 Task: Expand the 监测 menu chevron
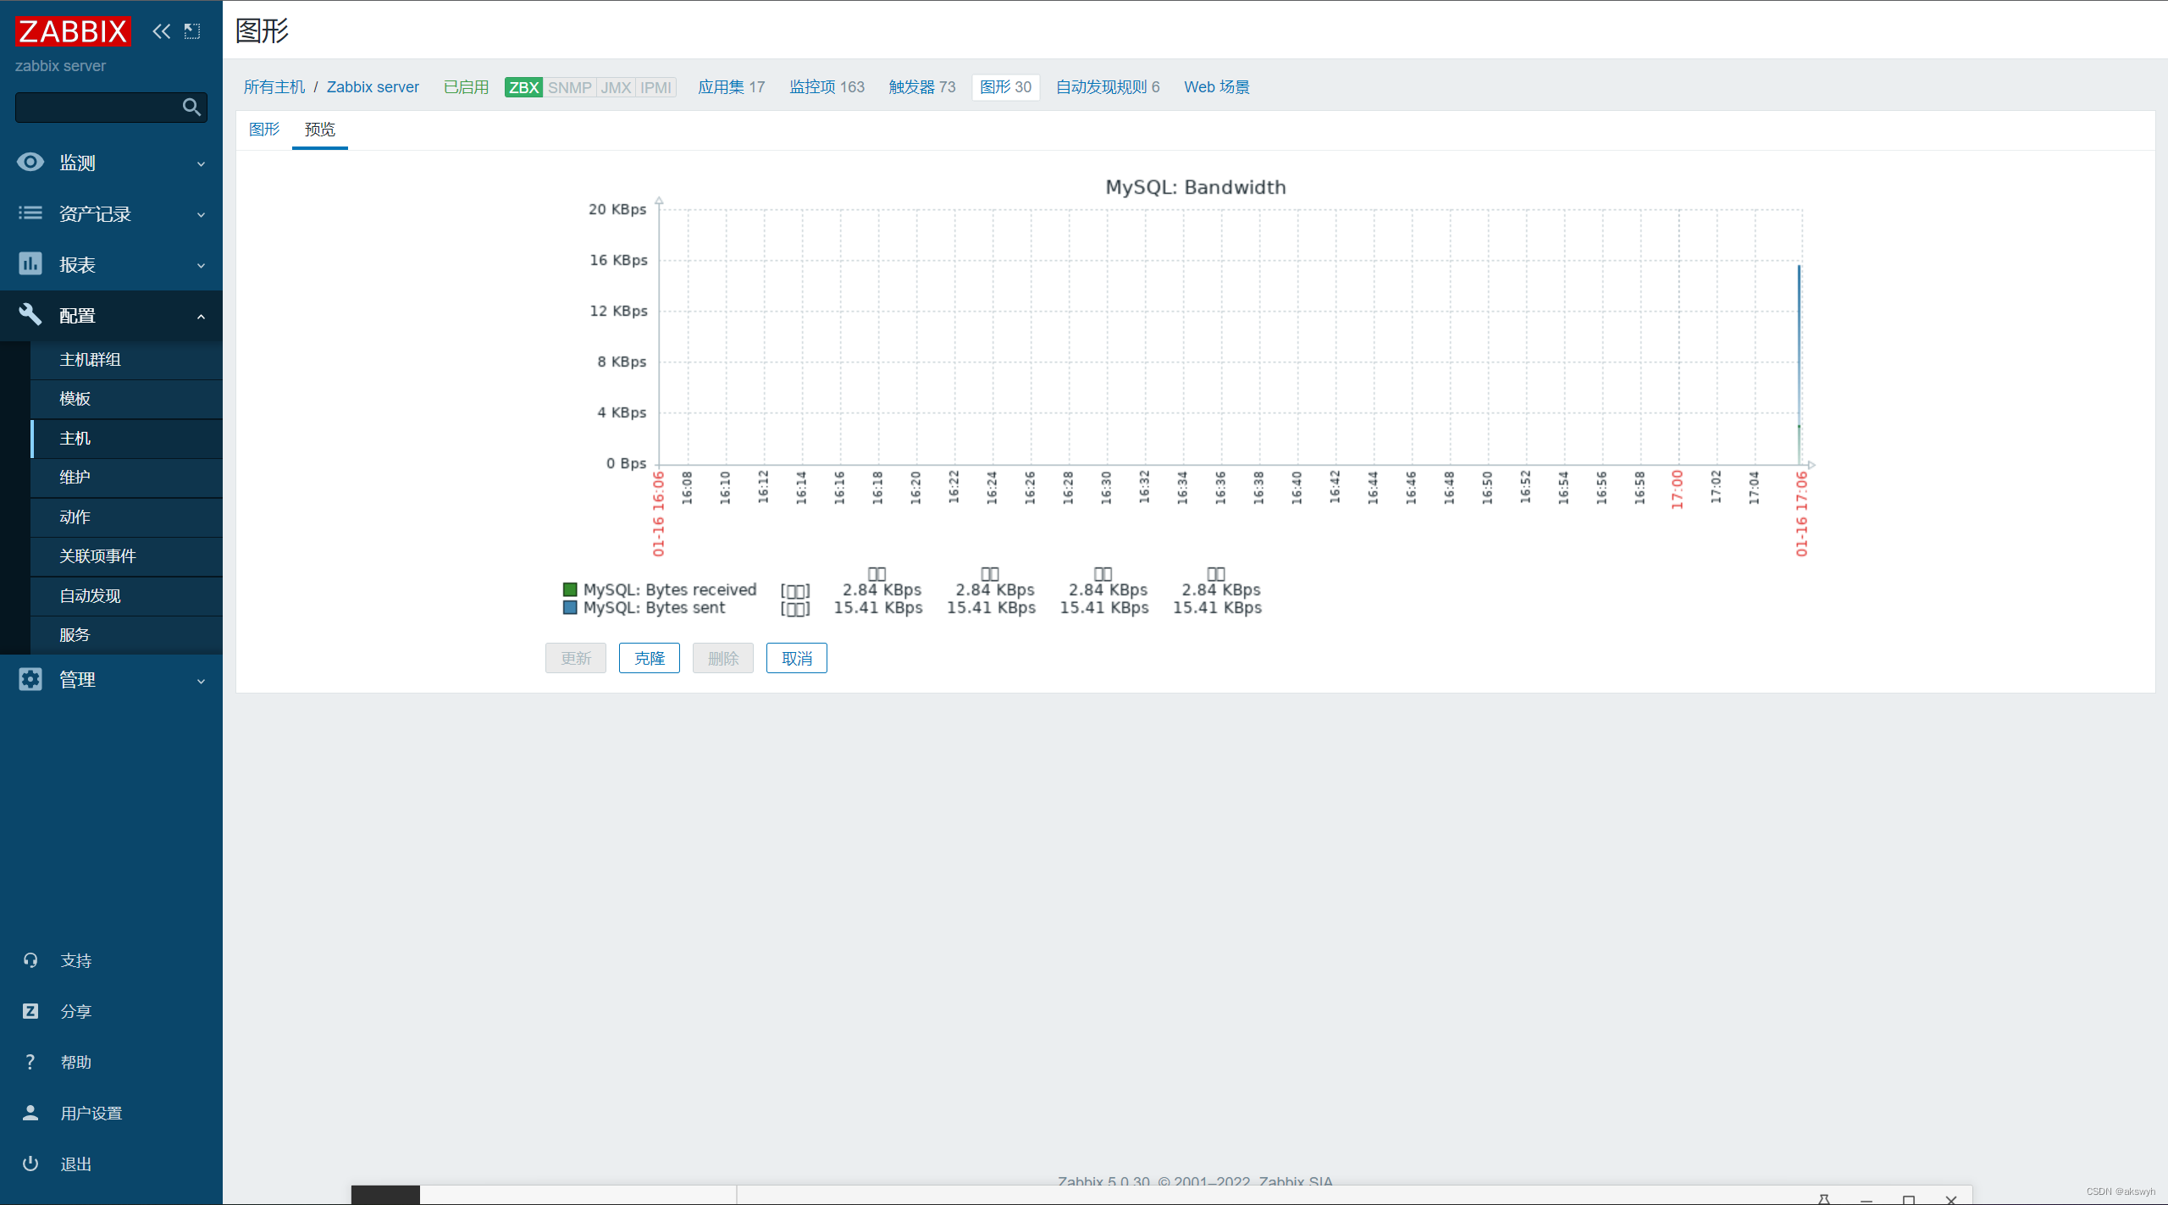click(201, 164)
